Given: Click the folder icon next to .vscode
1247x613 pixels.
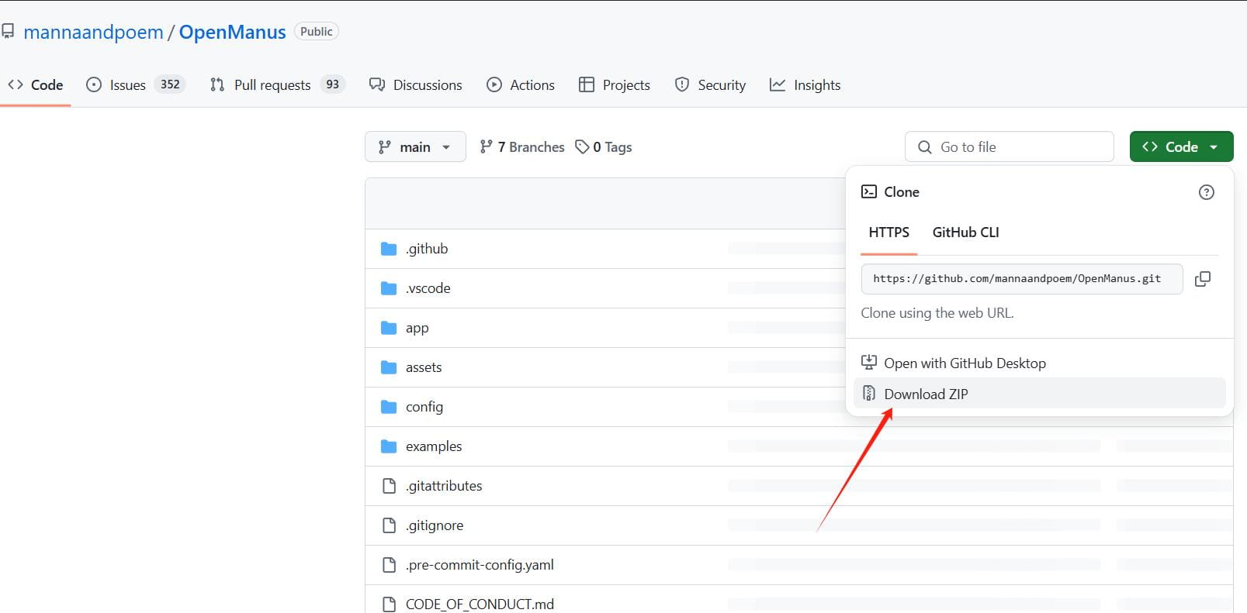Looking at the screenshot, I should (x=389, y=288).
